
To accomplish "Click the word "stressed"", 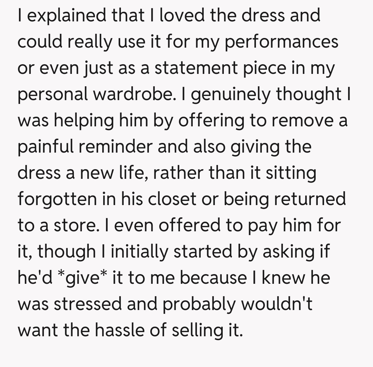I will pyautogui.click(x=88, y=303).
